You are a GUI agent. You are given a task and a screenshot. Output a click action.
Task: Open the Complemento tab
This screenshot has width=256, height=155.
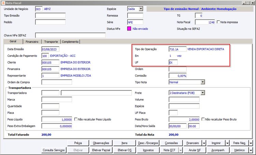(x=70, y=42)
